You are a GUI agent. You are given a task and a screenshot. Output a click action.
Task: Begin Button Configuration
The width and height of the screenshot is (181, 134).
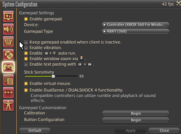pyautogui.click(x=136, y=120)
